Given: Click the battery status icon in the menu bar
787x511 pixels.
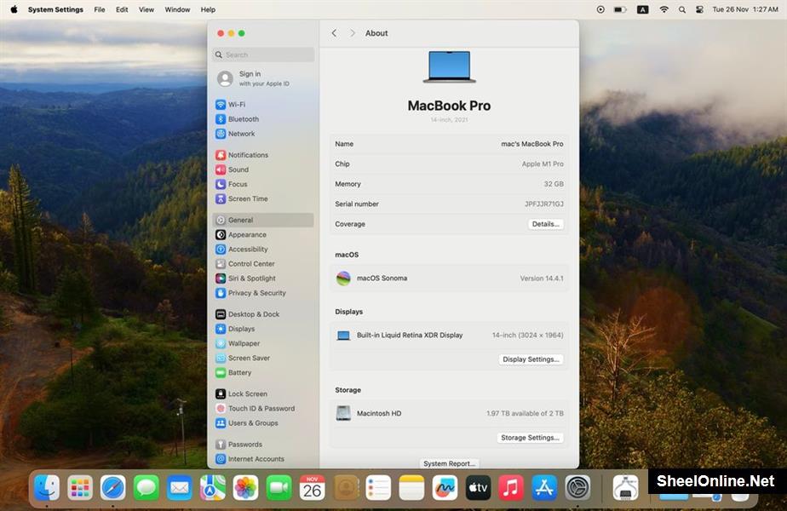Looking at the screenshot, I should tap(620, 9).
